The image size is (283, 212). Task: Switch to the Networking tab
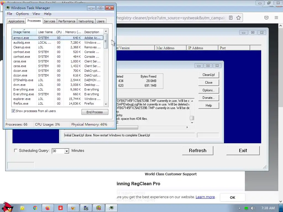86,21
